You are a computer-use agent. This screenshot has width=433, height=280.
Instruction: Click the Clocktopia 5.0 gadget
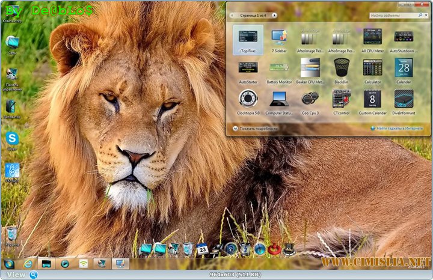248,99
